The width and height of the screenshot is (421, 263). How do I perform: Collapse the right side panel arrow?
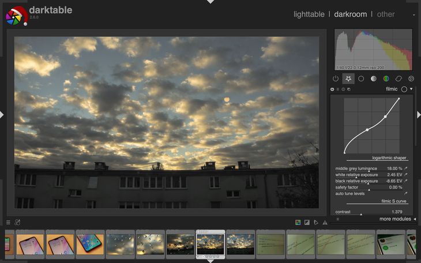(x=419, y=115)
